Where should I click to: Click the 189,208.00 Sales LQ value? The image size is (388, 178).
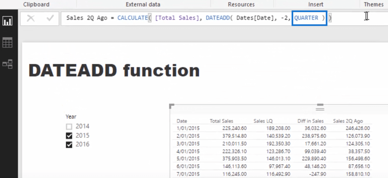278,128
